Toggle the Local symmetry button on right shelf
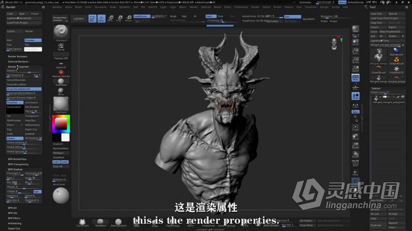 tap(356, 96)
